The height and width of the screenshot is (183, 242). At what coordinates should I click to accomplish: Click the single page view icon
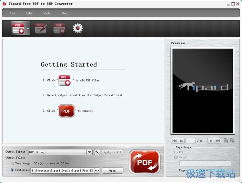coord(226,140)
